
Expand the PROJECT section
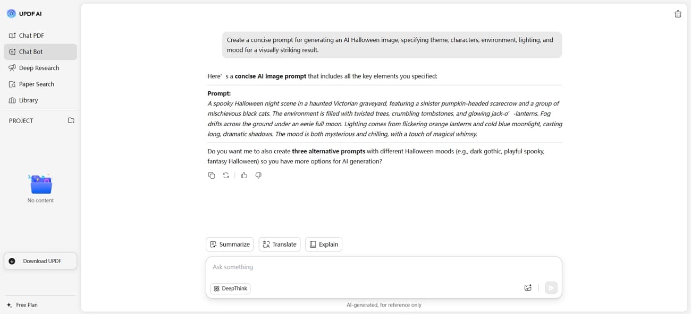[20, 120]
